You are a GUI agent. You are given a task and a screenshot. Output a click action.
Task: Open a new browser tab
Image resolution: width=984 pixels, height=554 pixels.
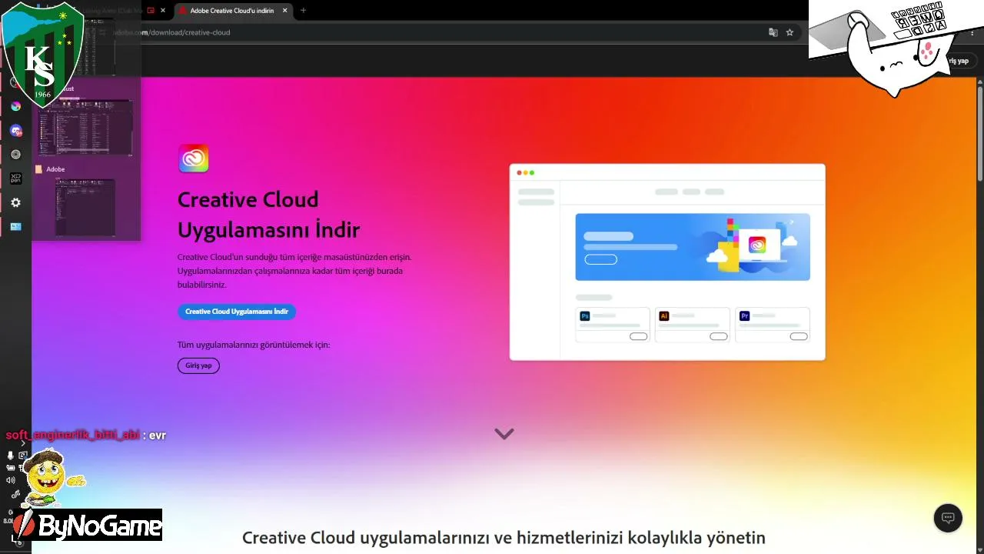303,11
